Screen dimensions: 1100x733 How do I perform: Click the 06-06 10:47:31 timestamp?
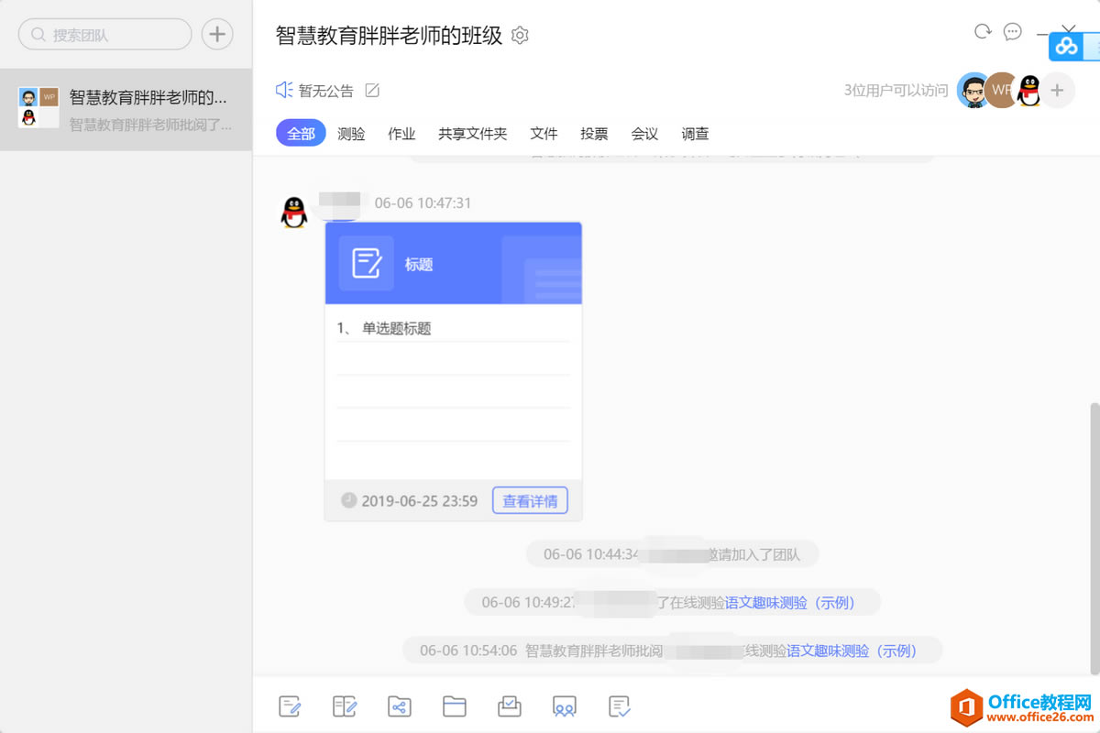423,203
